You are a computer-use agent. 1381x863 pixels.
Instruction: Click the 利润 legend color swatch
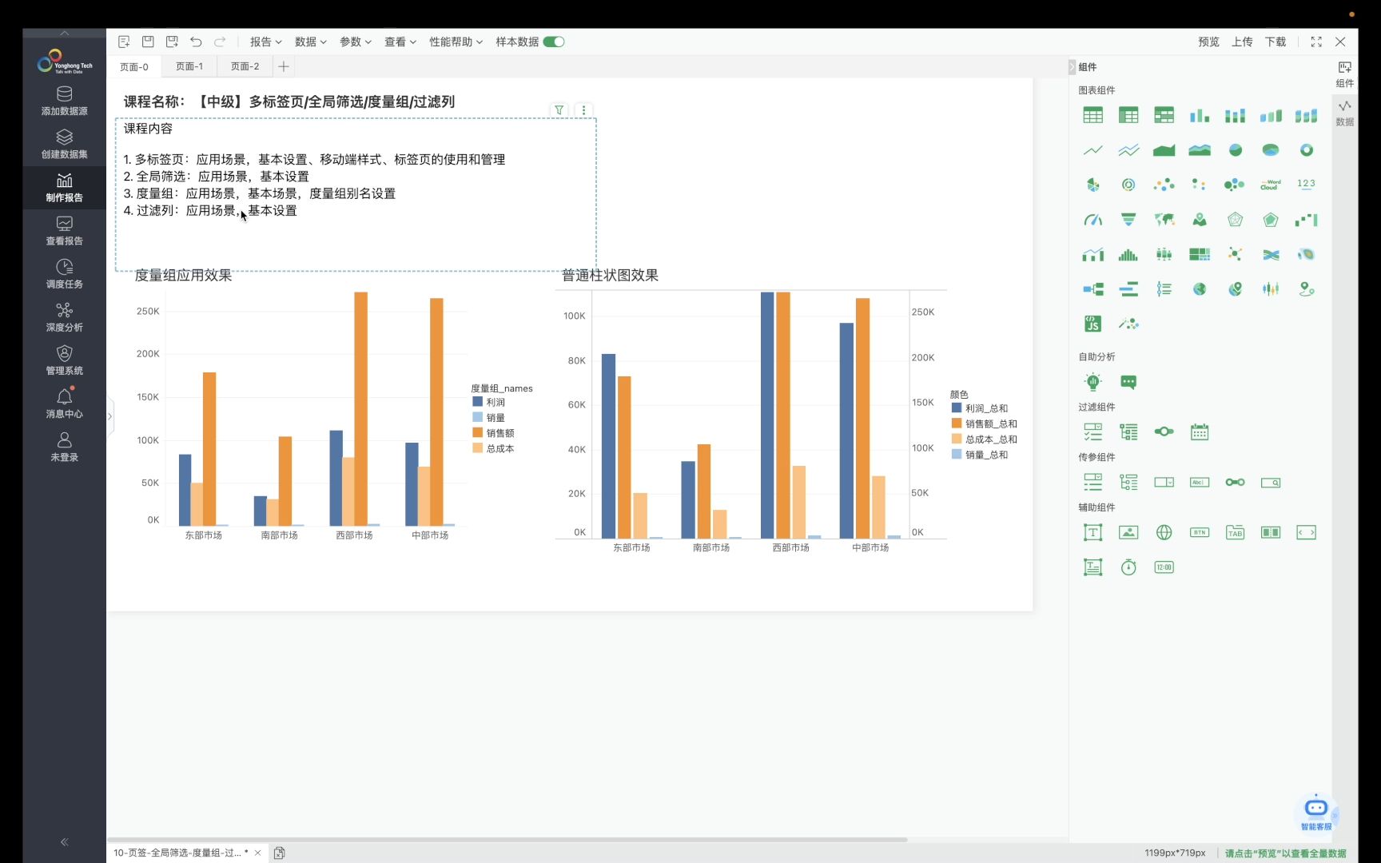tap(477, 402)
